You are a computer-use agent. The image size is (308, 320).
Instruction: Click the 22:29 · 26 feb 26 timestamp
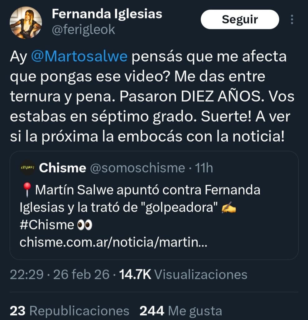[x=60, y=274]
